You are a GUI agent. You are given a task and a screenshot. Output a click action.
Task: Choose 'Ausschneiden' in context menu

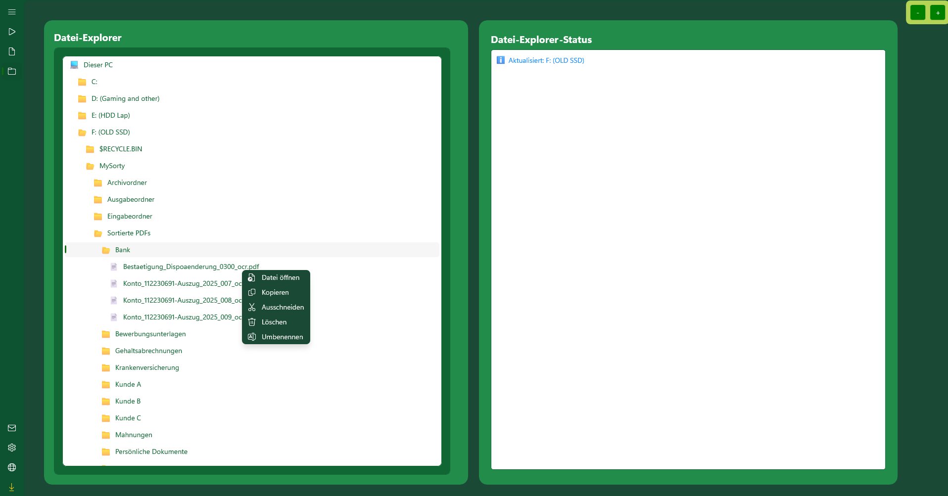click(x=283, y=307)
